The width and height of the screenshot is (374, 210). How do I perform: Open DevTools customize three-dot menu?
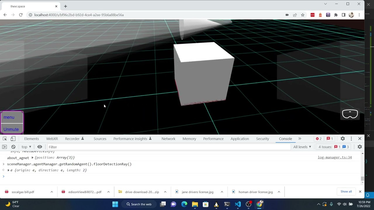(x=351, y=139)
